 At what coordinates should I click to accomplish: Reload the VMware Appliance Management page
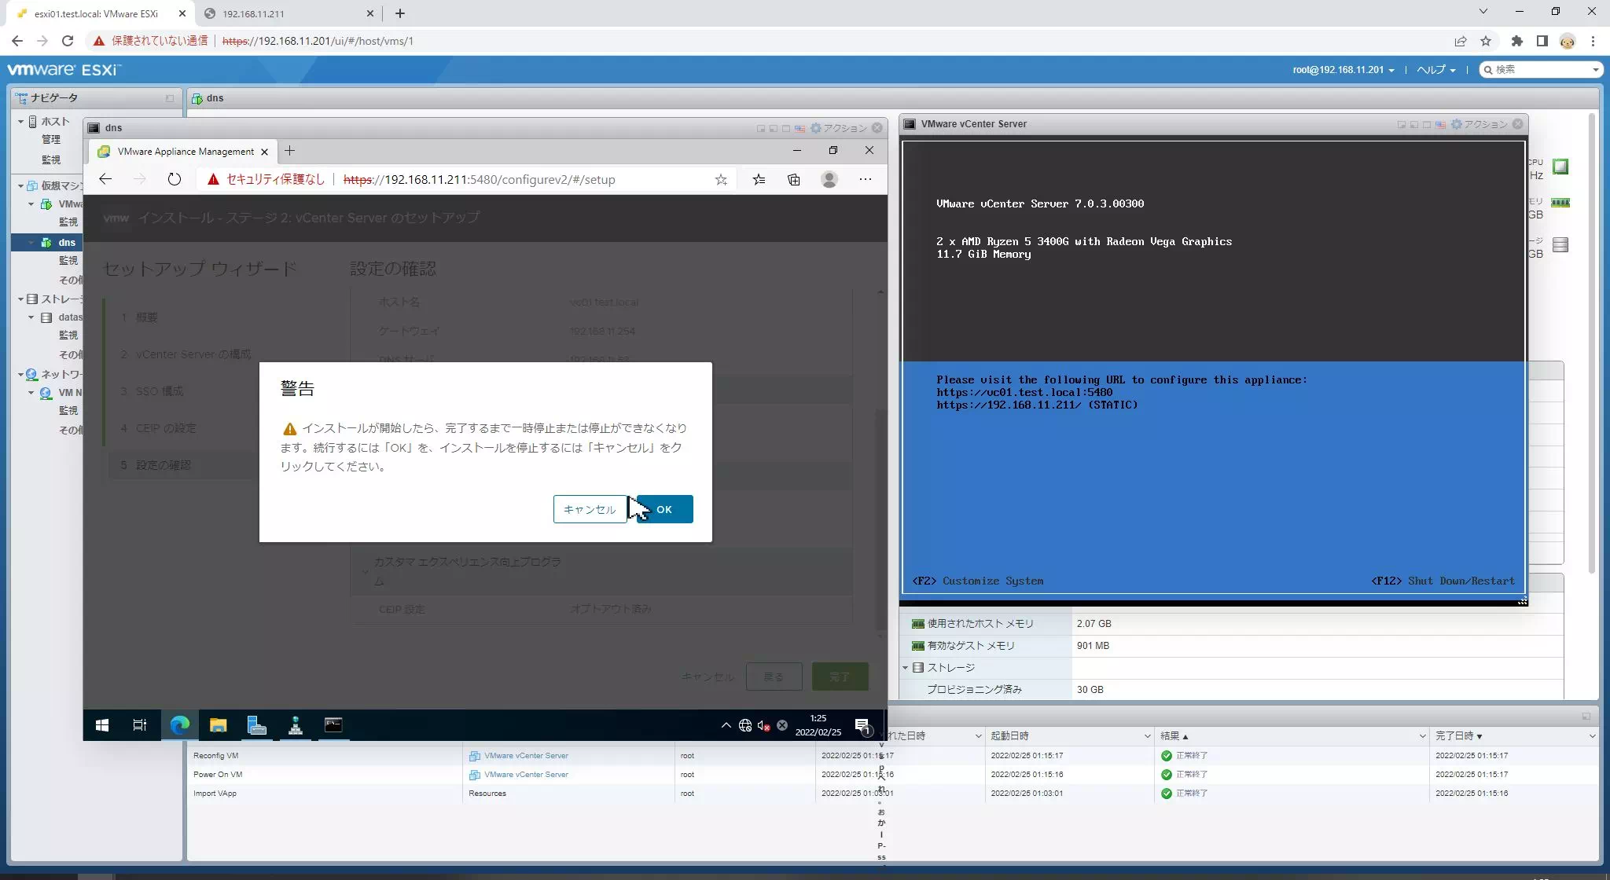click(x=175, y=179)
